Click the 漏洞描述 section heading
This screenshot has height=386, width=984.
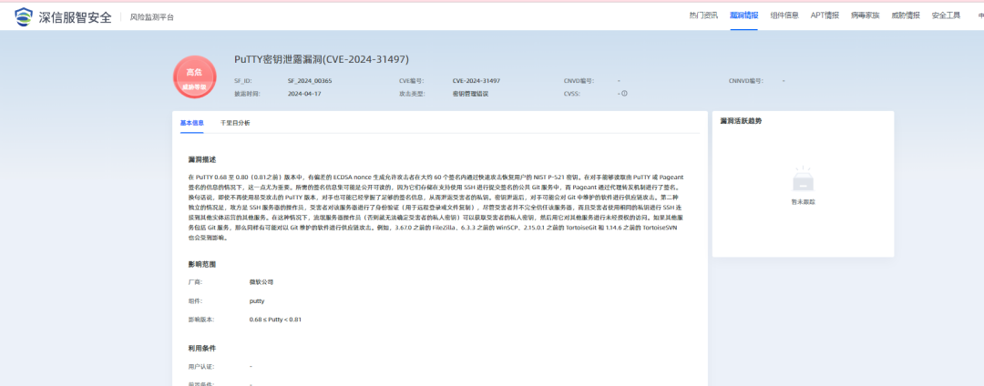pyautogui.click(x=202, y=160)
